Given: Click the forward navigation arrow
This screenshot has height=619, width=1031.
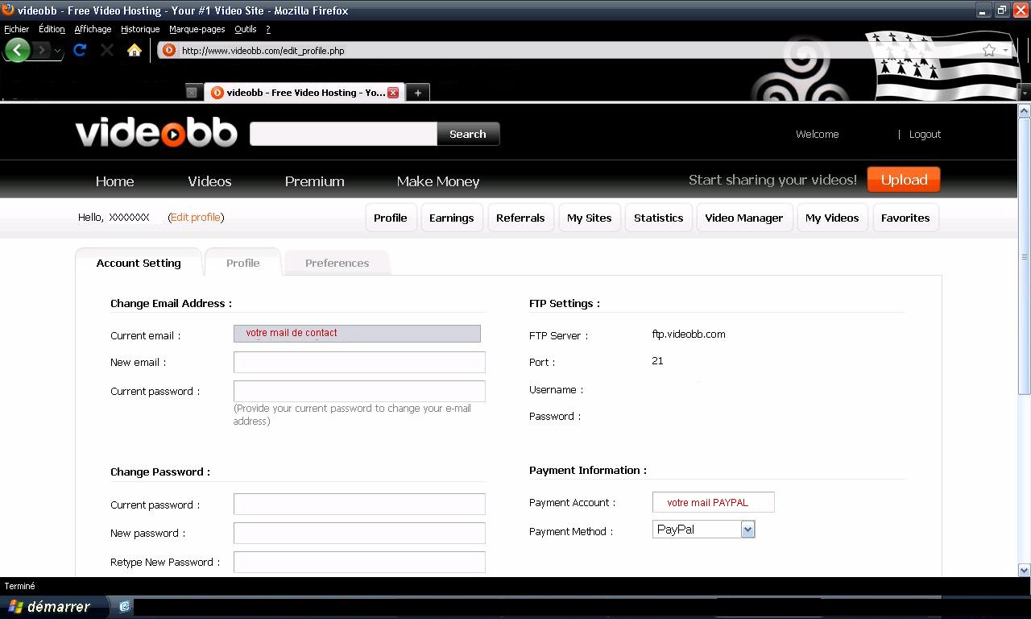Looking at the screenshot, I should coord(42,50).
